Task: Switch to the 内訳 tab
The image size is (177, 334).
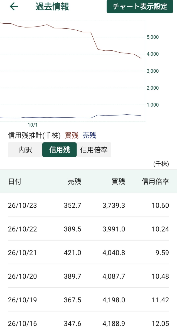Action: (25, 150)
